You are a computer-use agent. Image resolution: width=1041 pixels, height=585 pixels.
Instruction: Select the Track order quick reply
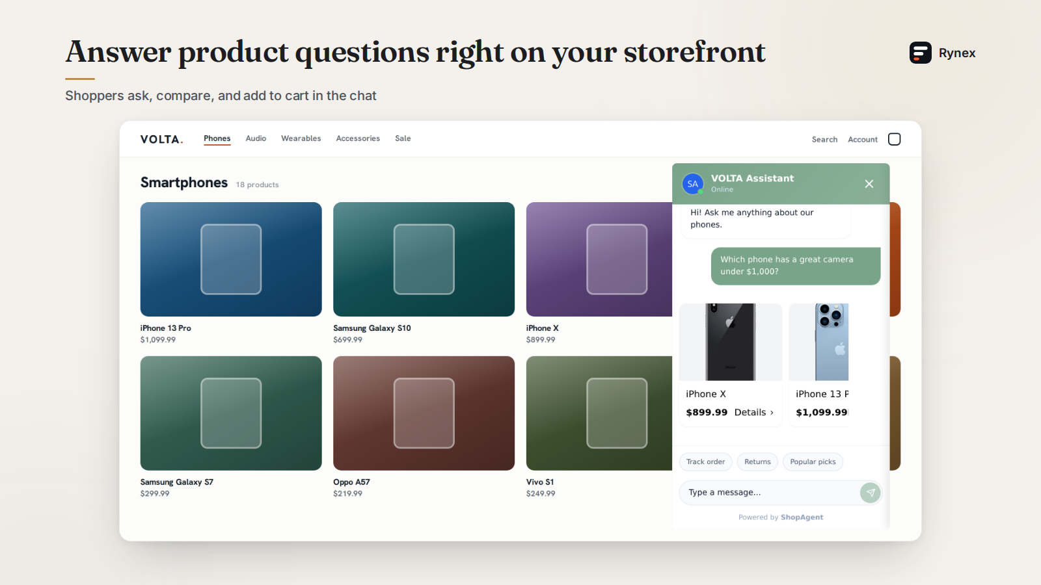706,462
